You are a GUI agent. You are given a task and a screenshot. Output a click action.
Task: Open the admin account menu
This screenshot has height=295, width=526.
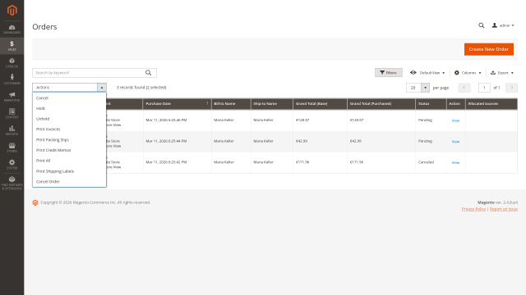click(503, 25)
